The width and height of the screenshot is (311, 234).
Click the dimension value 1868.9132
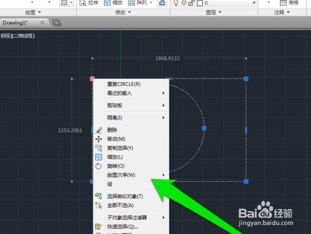coord(167,58)
